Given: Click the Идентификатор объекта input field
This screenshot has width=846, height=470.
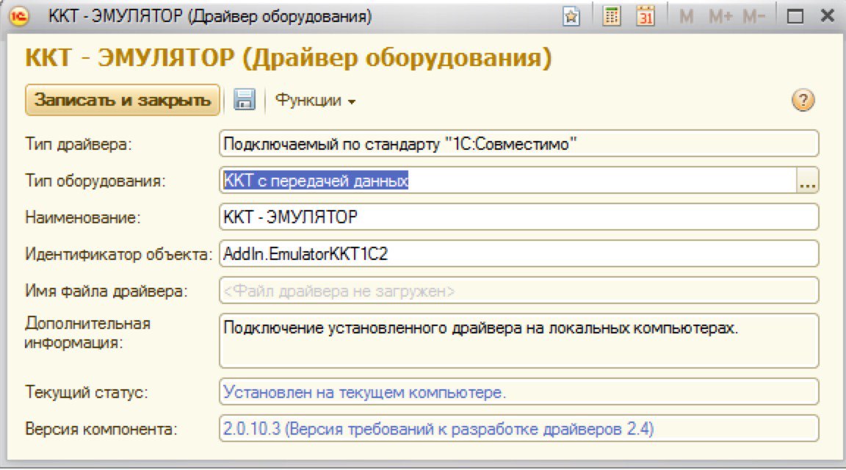Looking at the screenshot, I should (519, 253).
